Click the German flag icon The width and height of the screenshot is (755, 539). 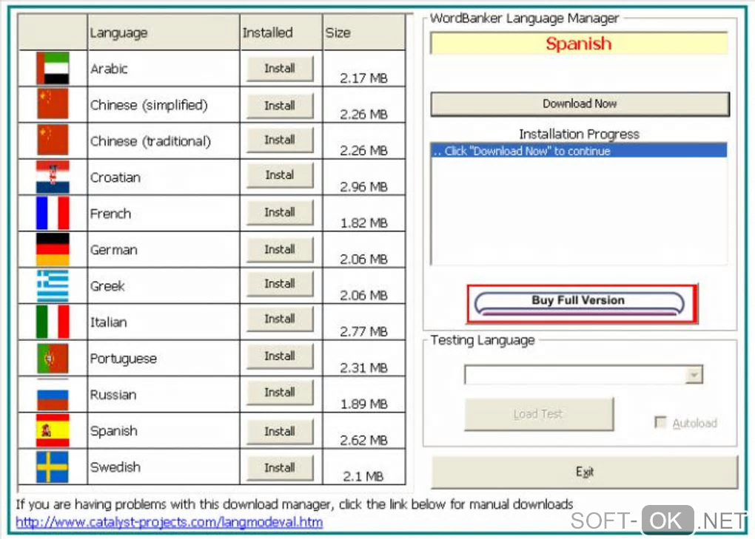53,249
